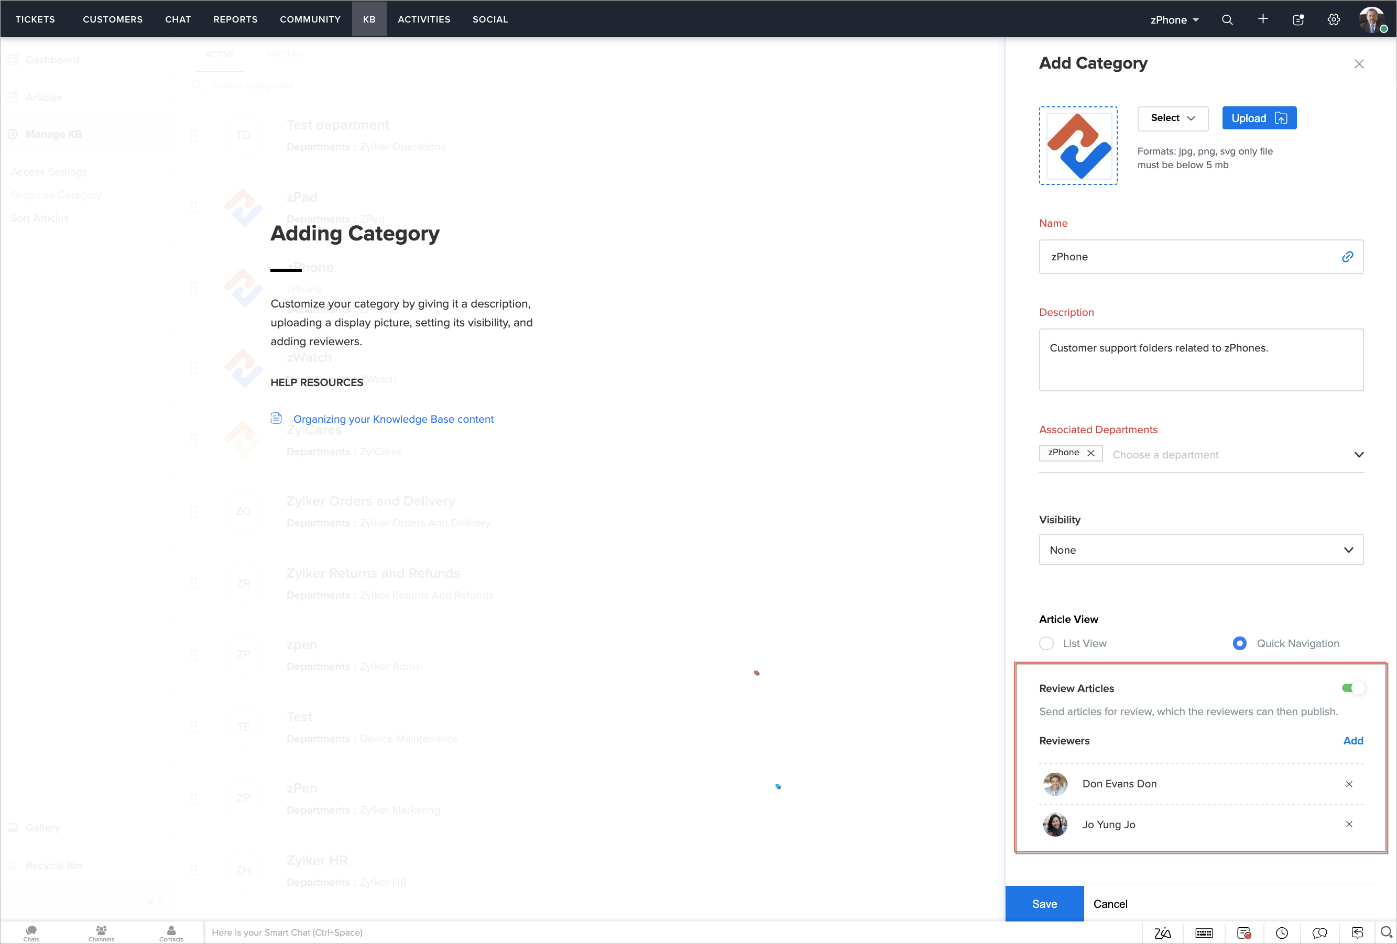The width and height of the screenshot is (1397, 944).
Task: Remove reviewer Don Evans Don
Action: pos(1349,784)
